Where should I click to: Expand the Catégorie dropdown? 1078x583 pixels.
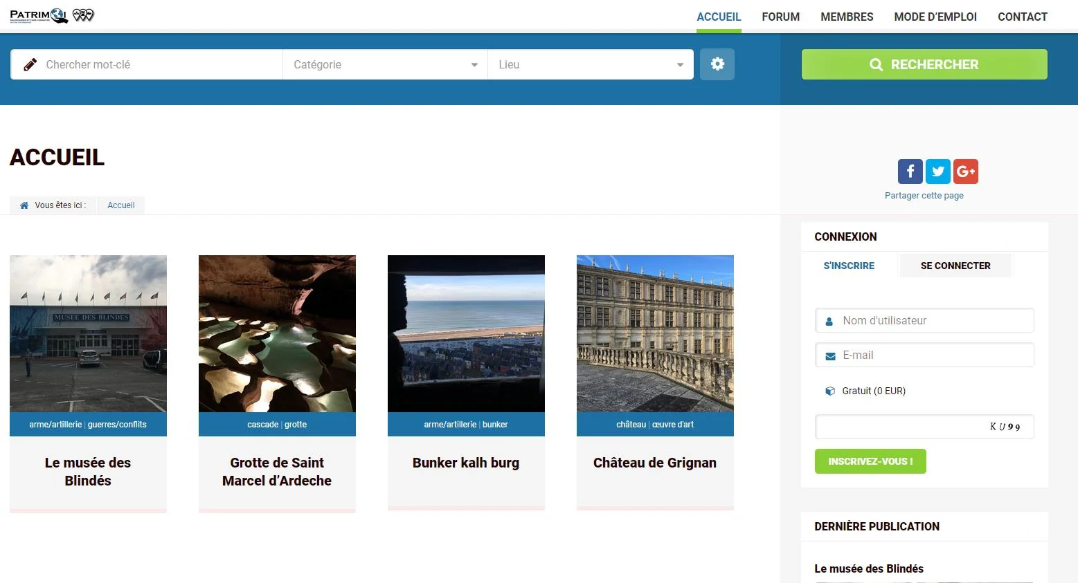(385, 65)
